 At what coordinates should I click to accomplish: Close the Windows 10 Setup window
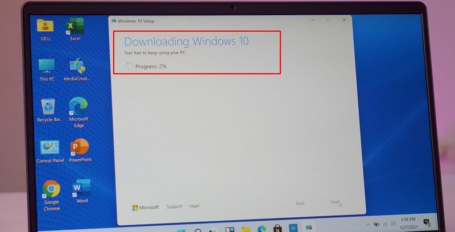pos(344,20)
